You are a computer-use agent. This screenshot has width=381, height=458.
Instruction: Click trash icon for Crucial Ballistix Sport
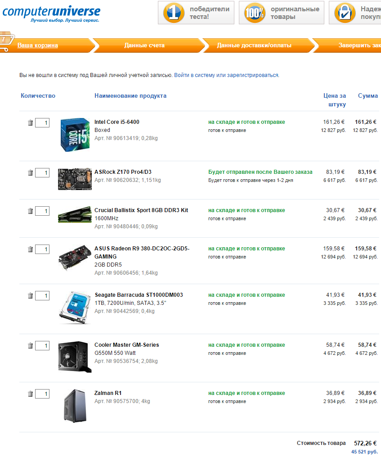click(30, 211)
